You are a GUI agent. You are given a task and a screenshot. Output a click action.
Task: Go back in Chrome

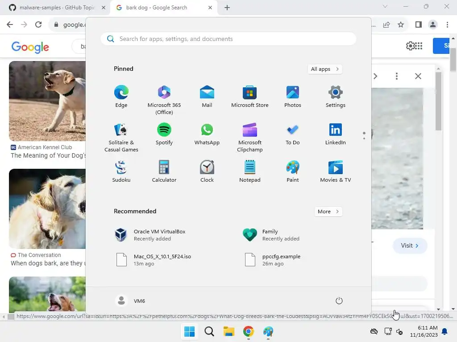pyautogui.click(x=10, y=24)
